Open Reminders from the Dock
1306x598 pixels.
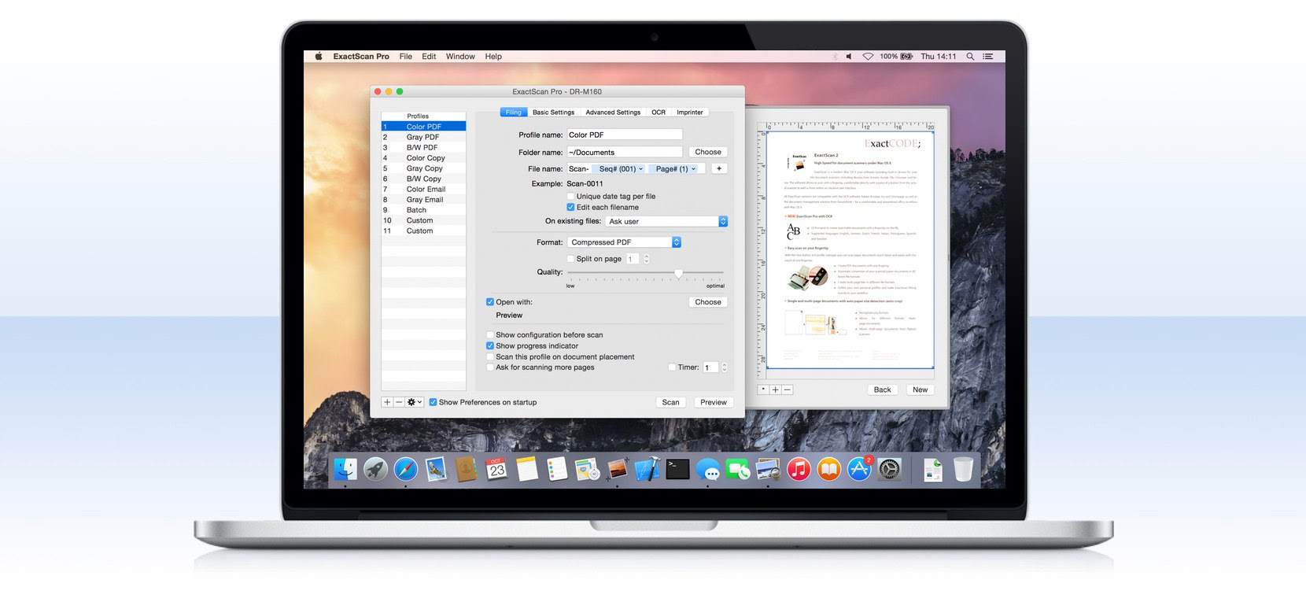[x=556, y=470]
